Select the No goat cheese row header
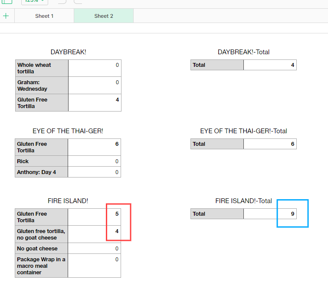 point(42,249)
